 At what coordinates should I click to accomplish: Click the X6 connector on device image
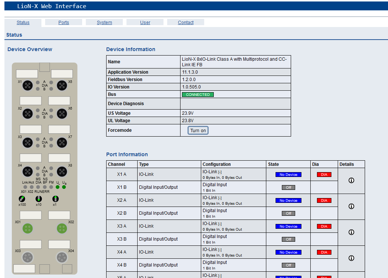pos(62,114)
